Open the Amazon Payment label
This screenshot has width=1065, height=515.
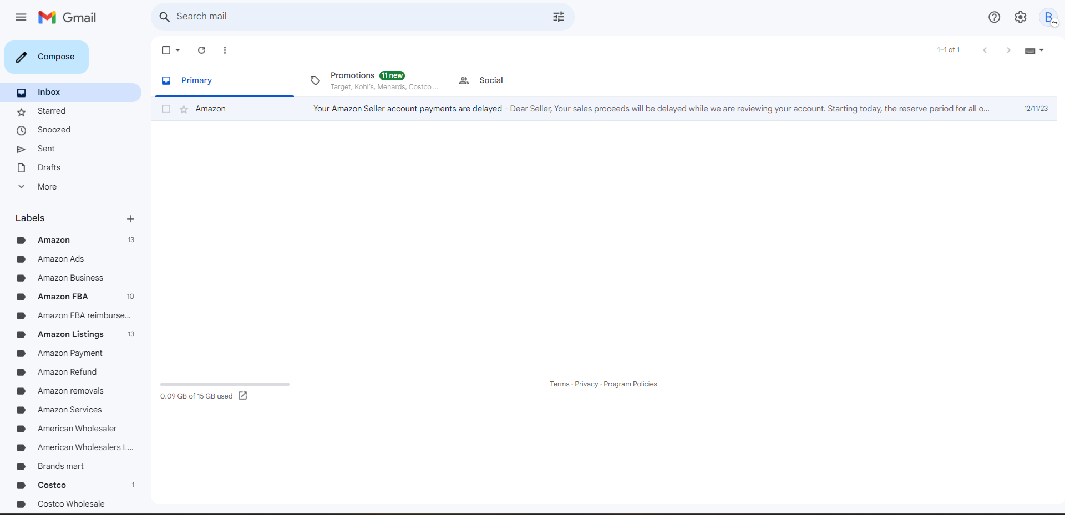point(70,354)
